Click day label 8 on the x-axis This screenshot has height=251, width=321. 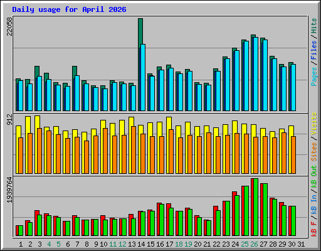[x=87, y=244]
